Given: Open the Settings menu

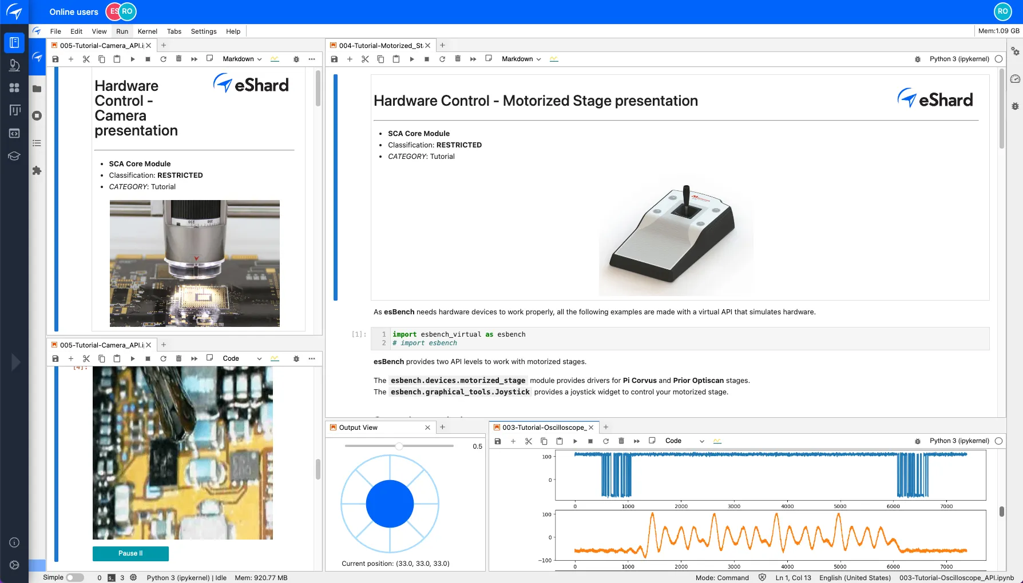Looking at the screenshot, I should [x=204, y=31].
